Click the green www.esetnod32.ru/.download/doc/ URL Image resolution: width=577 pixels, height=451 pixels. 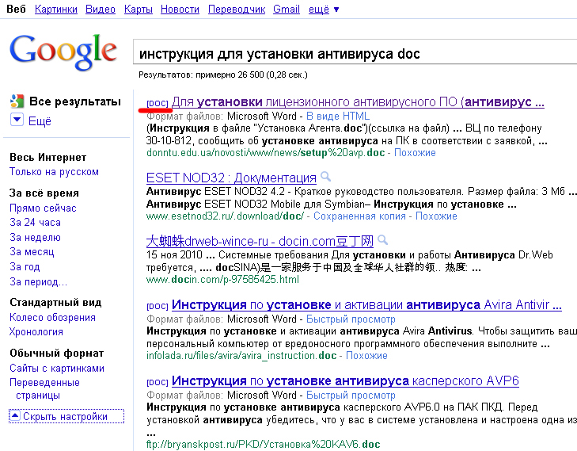pos(225,216)
